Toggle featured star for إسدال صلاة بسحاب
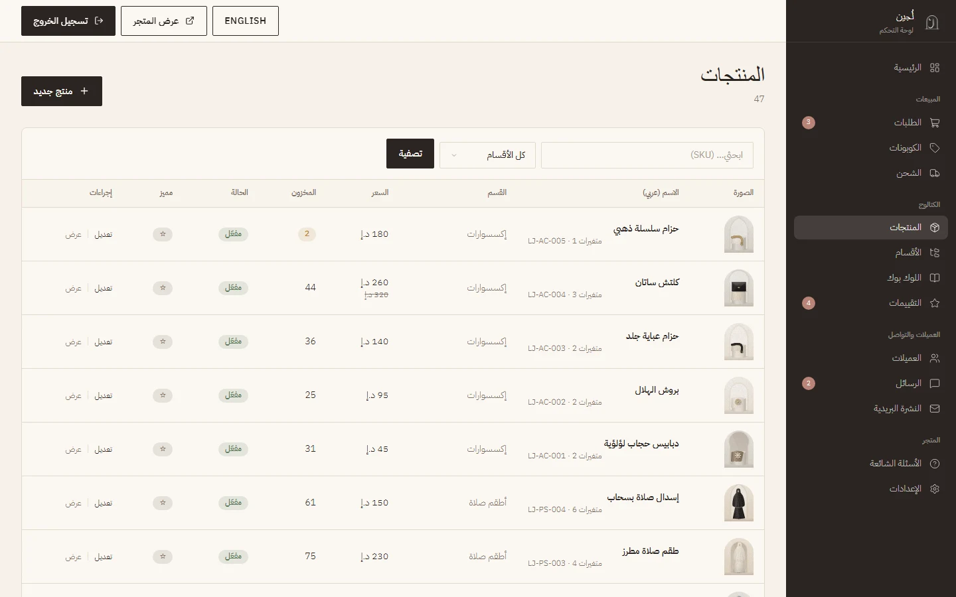Viewport: 956px width, 597px height. pyautogui.click(x=163, y=503)
